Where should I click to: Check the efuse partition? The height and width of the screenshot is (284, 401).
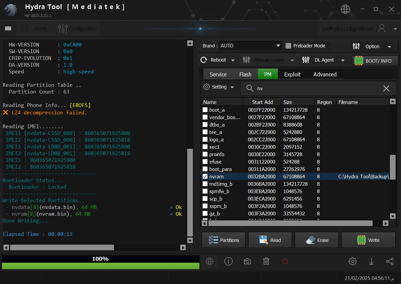click(x=205, y=162)
